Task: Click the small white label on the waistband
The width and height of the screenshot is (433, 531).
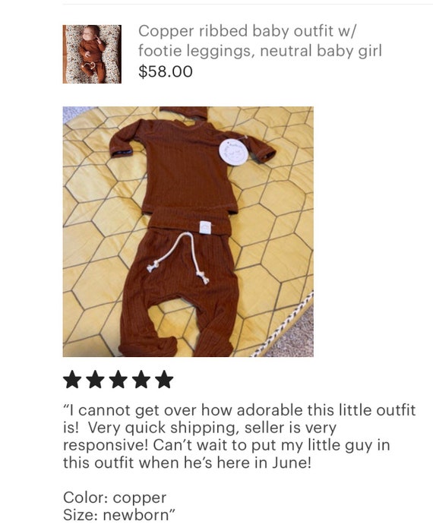Action: (204, 227)
